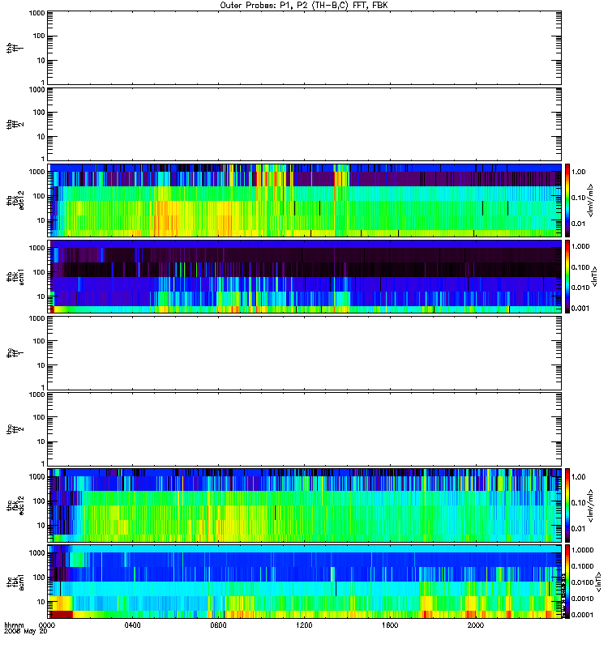Click the 0.001 value on thb scm1 color bar
This screenshot has width=608, height=648.
(x=580, y=308)
